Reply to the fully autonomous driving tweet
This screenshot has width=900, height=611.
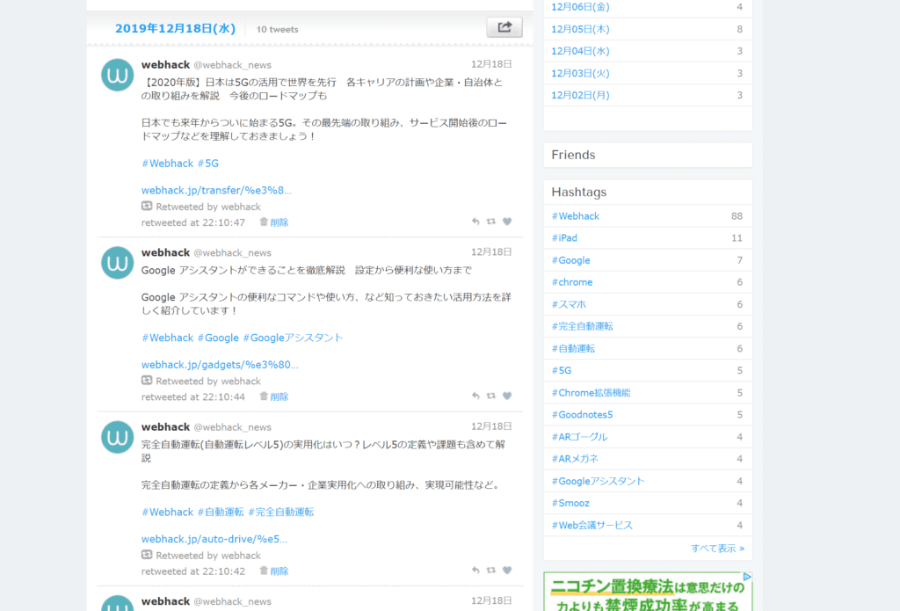tap(475, 571)
